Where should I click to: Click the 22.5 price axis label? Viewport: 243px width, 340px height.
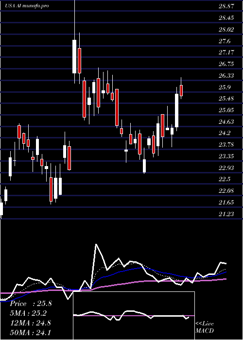225,179
